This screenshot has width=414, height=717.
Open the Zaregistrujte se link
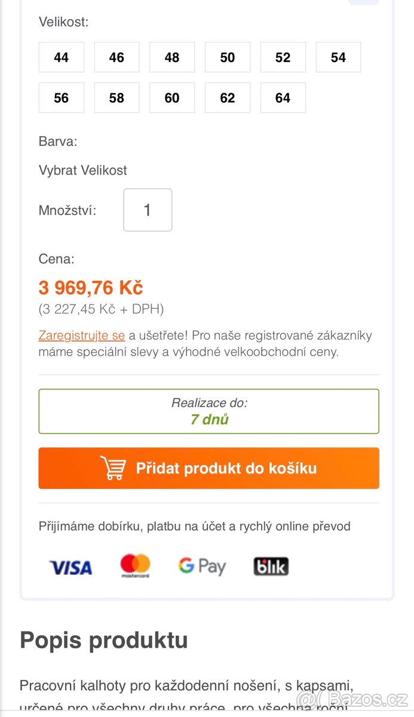(82, 335)
